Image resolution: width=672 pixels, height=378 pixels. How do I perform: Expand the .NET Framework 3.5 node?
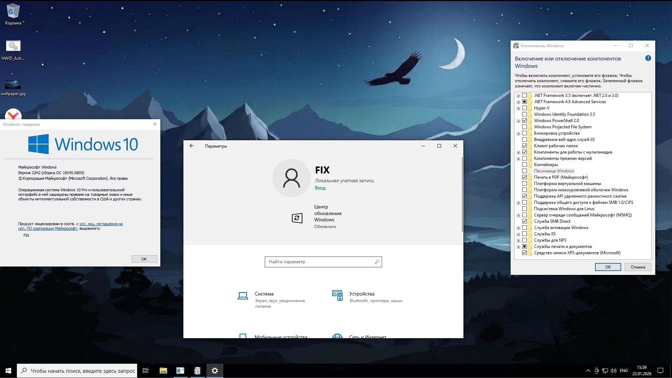518,95
